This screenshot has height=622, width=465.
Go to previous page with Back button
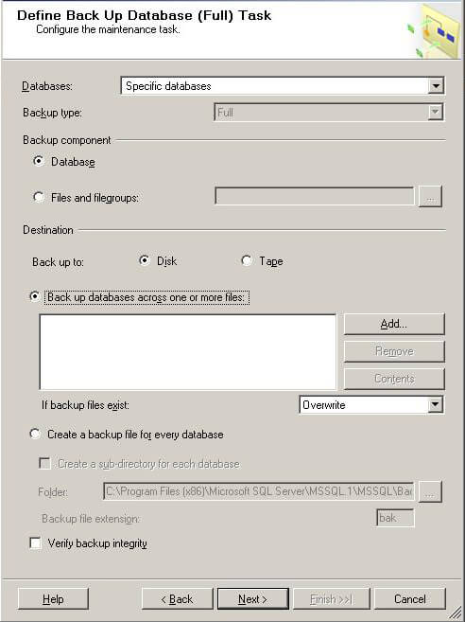(x=177, y=599)
